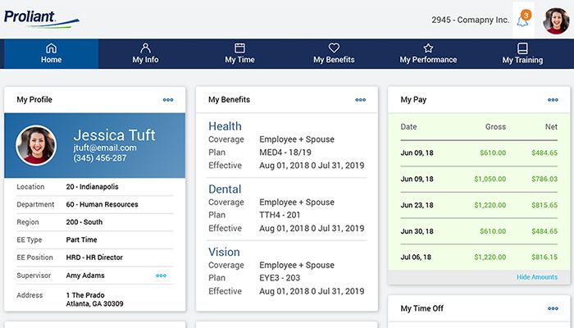Viewport: 574px width, 328px height.
Task: Click the heart icon above My Benefits
Action: point(334,48)
